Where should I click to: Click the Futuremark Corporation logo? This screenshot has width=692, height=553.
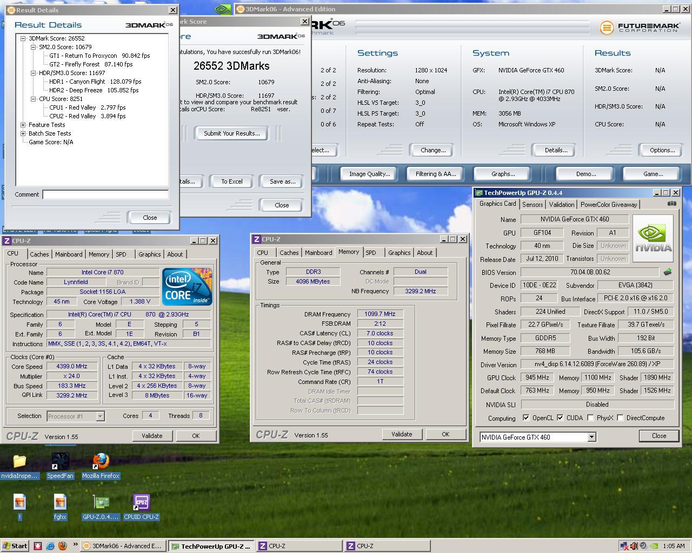point(639,27)
